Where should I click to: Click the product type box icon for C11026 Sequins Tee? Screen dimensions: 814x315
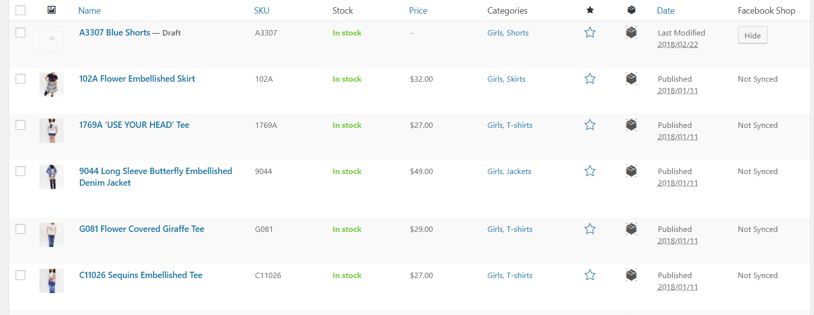tap(631, 275)
